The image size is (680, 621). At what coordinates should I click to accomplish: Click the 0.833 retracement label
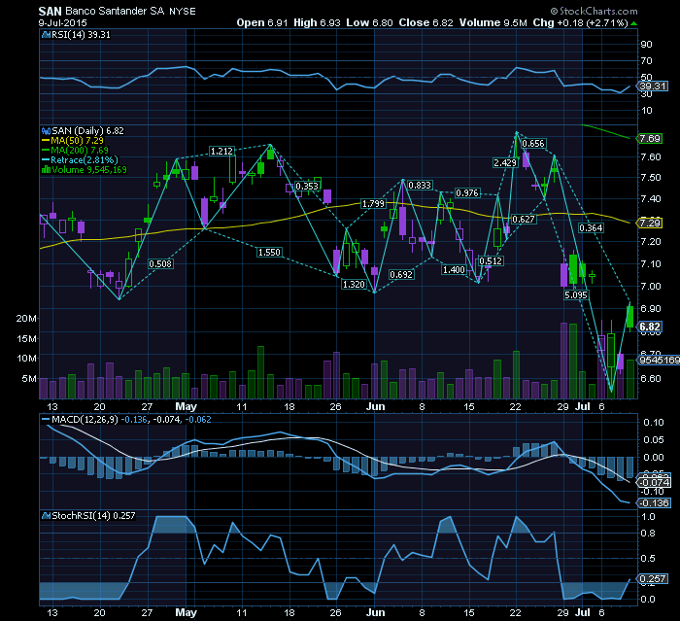pyautogui.click(x=420, y=186)
